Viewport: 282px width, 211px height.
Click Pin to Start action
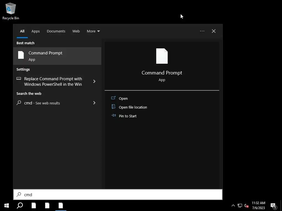pos(128,116)
